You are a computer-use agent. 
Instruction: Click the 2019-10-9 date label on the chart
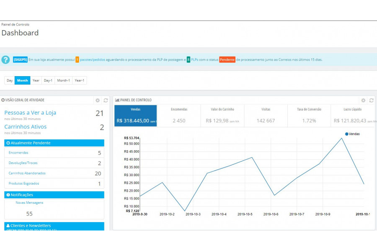(x=323, y=214)
